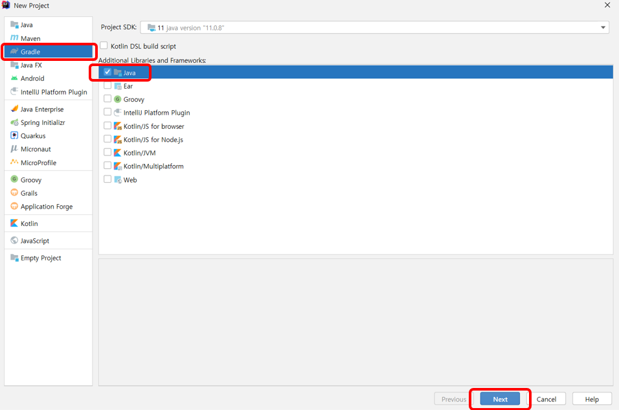Open the Project SDK dropdown arrow

pyautogui.click(x=603, y=28)
